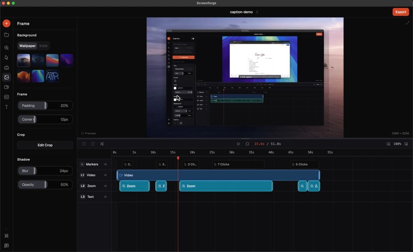
Task: Click the 100% zoom level value
Action: click(x=397, y=144)
